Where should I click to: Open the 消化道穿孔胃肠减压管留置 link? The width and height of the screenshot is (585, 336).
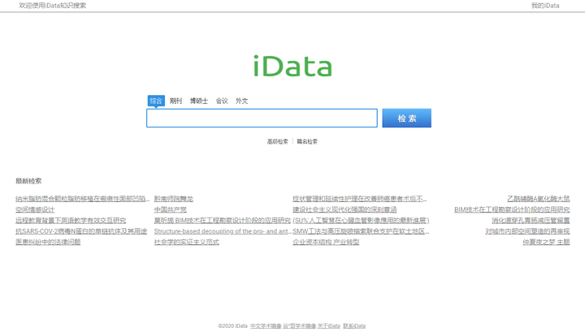click(531, 221)
